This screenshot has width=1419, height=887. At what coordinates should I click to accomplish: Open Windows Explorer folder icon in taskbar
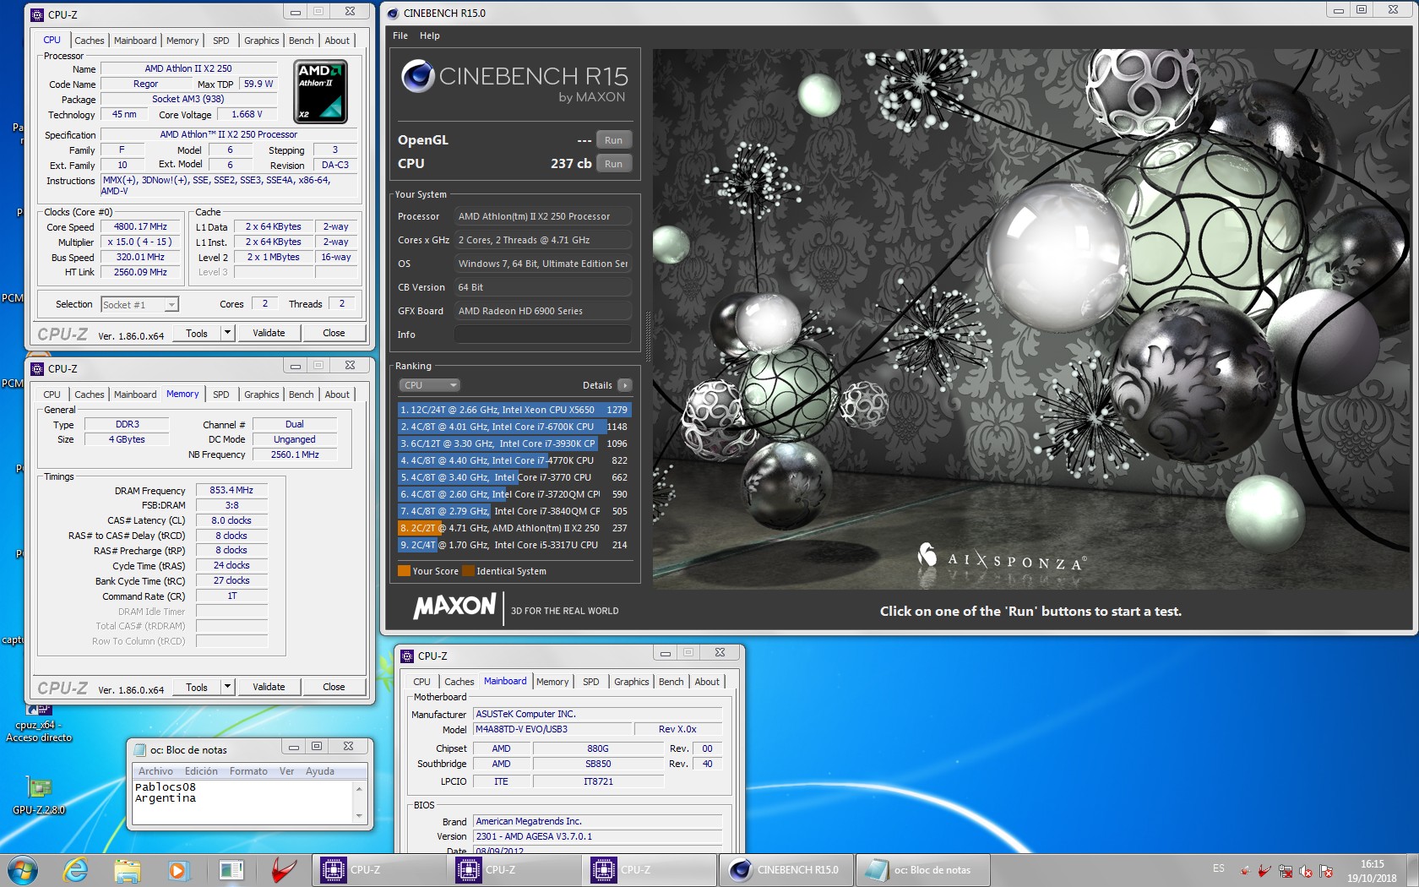pos(127,869)
